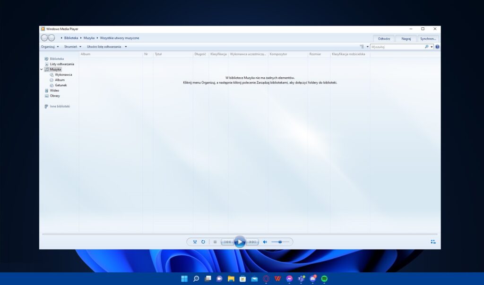Toggle repeat playback mode

coord(203,242)
